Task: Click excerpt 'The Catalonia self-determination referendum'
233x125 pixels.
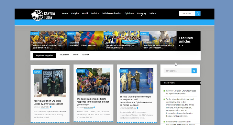Action: point(136,115)
